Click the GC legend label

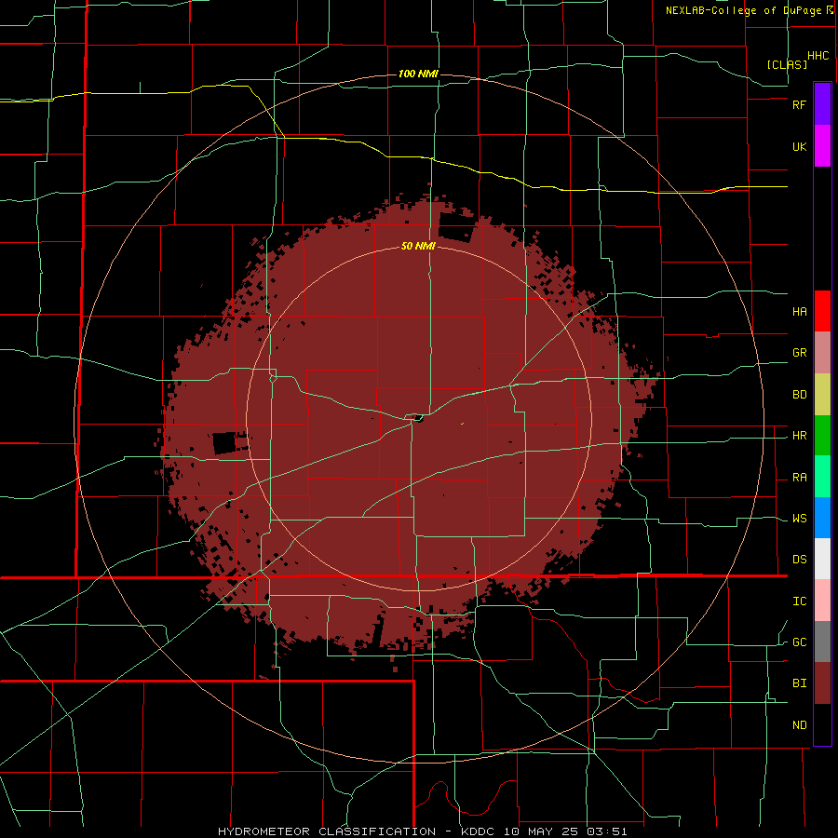tap(800, 642)
